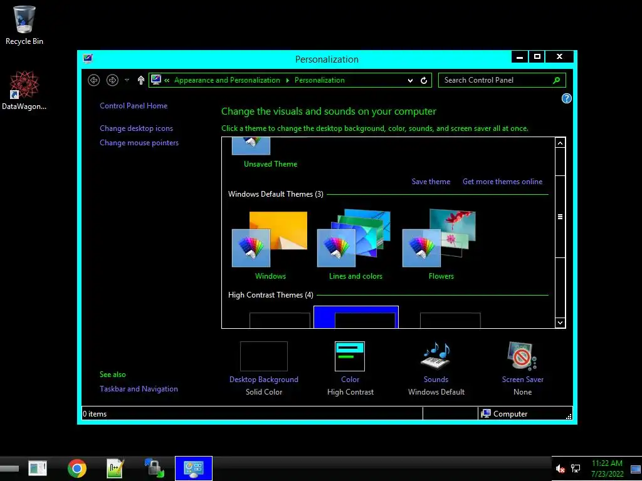642x481 pixels.
Task: Click the taskbar clock showing 11:22 AM
Action: click(x=607, y=468)
